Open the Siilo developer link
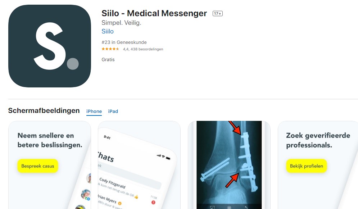358x209 pixels. (108, 31)
